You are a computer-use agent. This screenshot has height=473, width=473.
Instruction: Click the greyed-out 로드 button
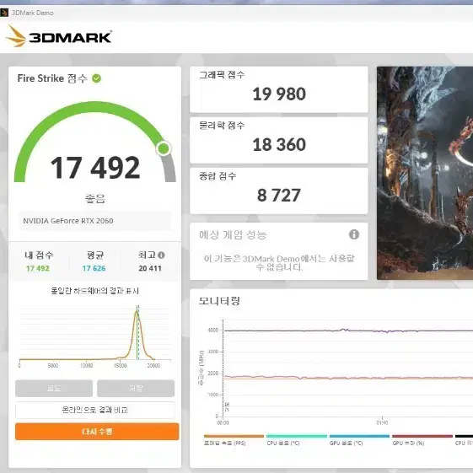tap(54, 388)
